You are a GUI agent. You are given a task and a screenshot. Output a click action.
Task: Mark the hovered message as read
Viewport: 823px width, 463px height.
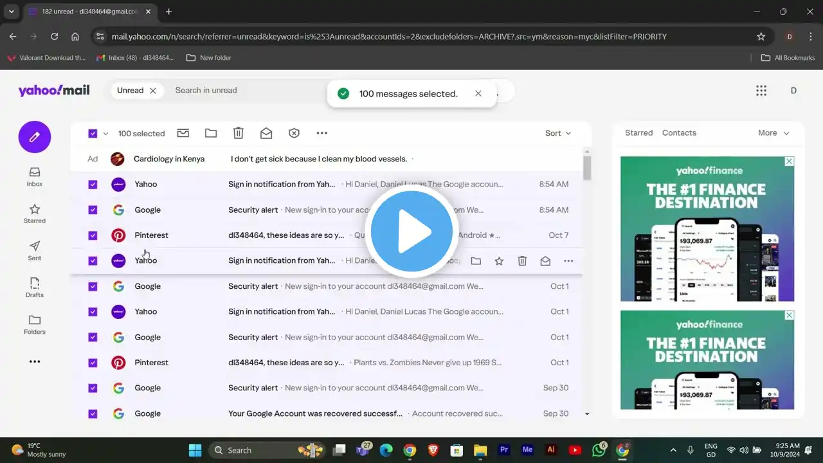click(x=545, y=261)
